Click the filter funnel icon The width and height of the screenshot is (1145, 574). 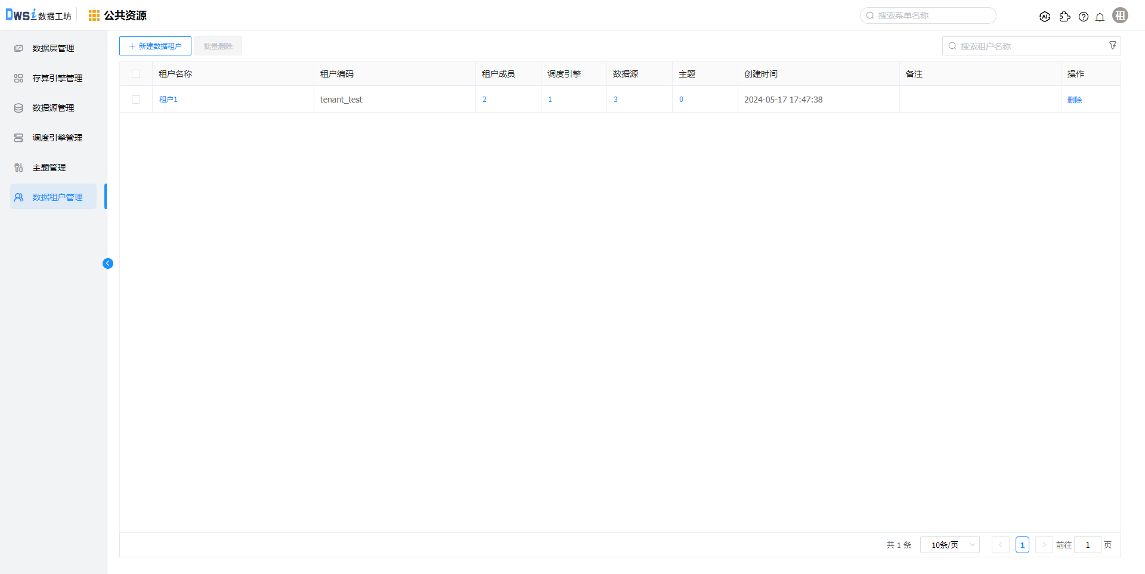pyautogui.click(x=1112, y=46)
